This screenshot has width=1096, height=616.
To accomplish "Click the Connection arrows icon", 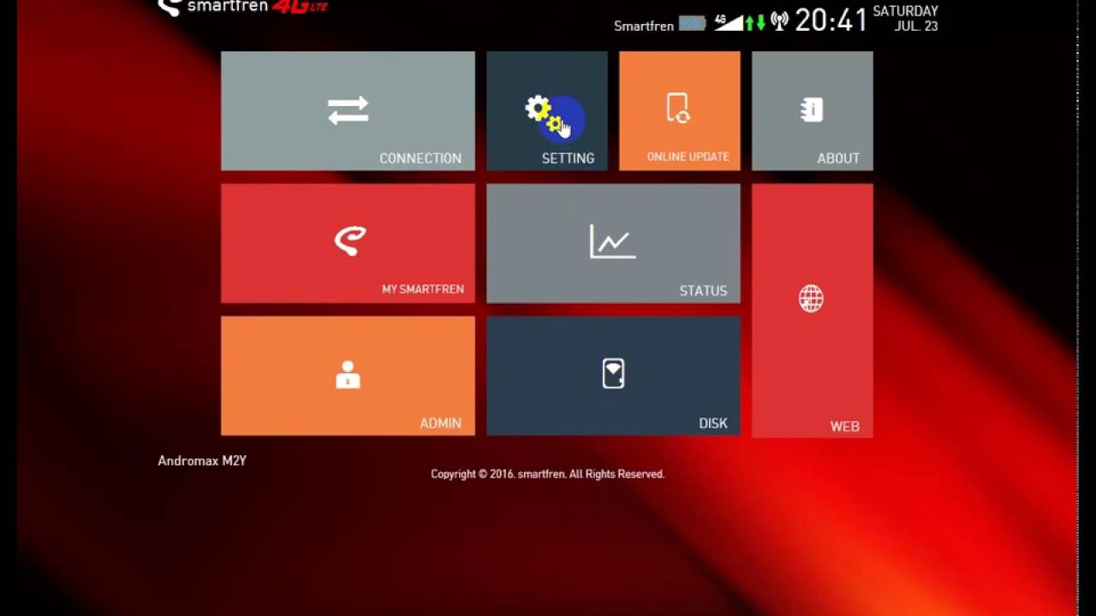I will pos(348,110).
